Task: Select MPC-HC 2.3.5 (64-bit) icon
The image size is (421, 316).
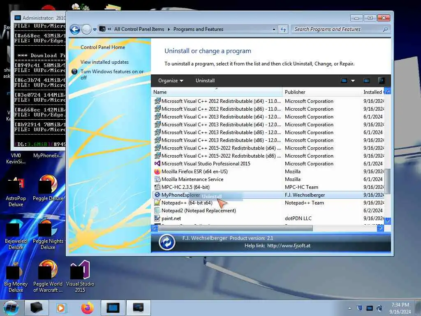Action: [157, 187]
